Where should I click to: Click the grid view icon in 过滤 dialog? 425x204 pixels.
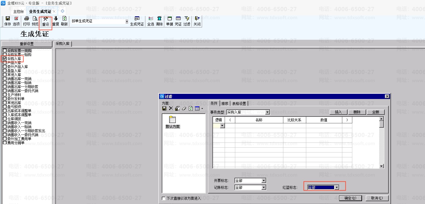click(197, 108)
